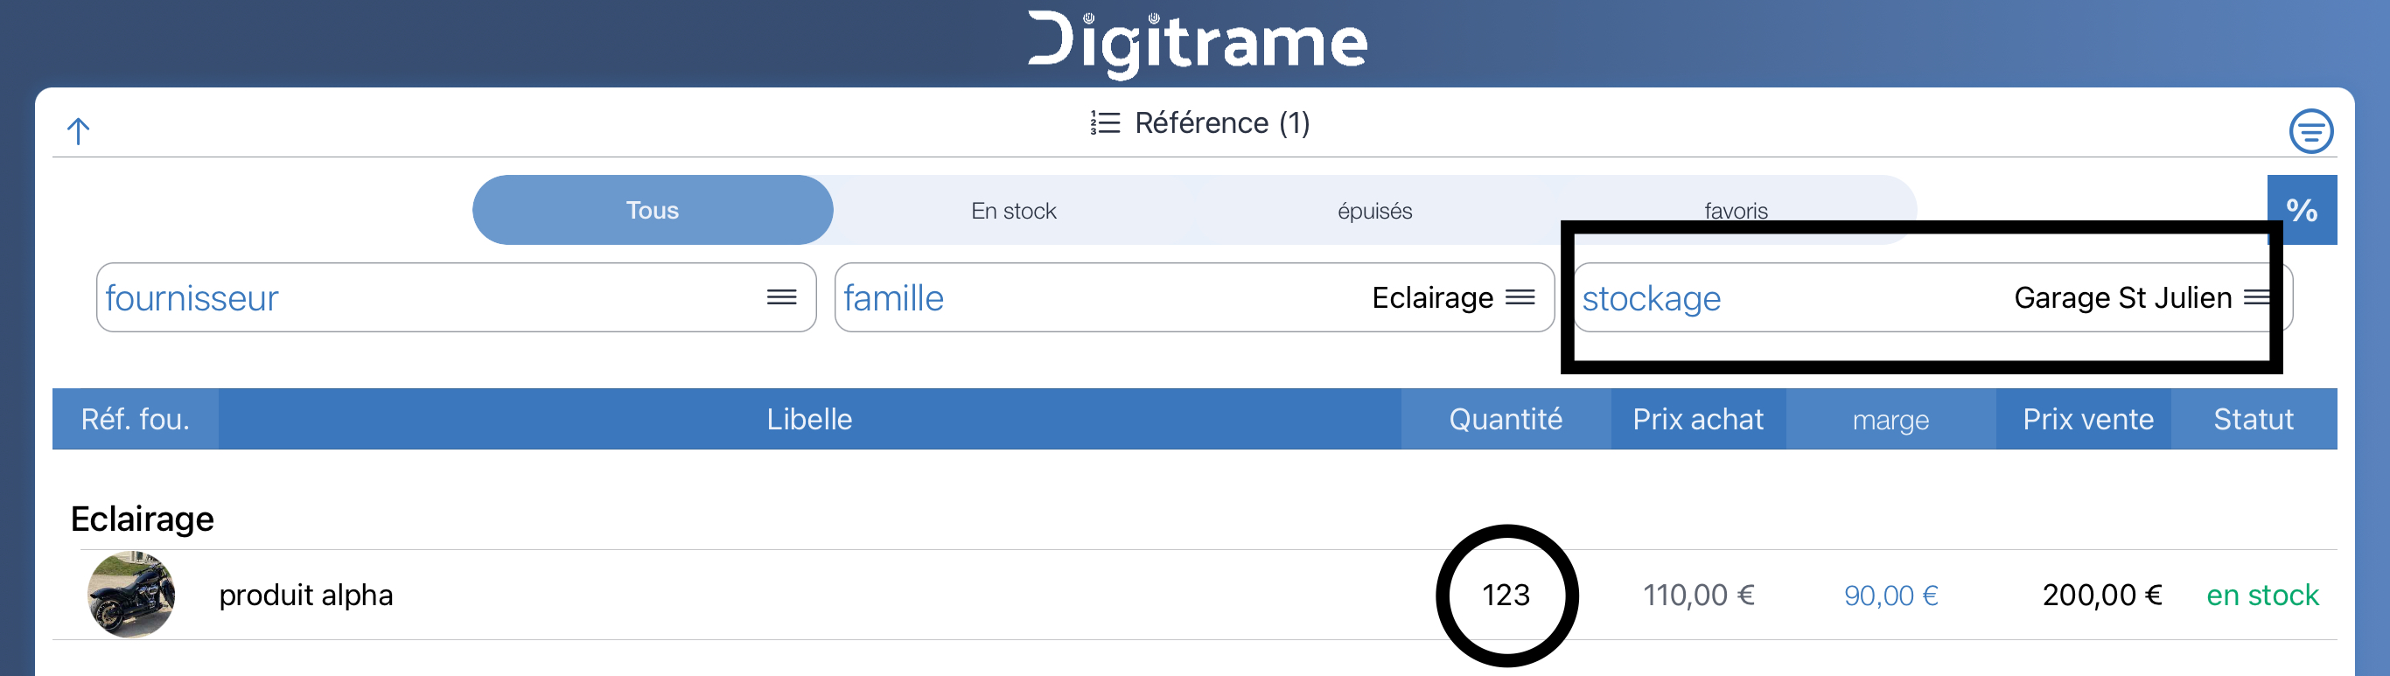Image resolution: width=2390 pixels, height=676 pixels.
Task: Select the Tous tab
Action: tap(653, 210)
